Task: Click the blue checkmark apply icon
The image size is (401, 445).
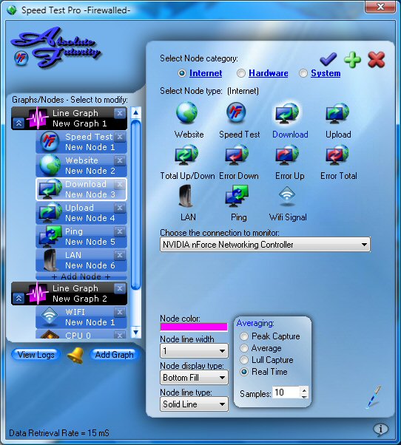Action: pyautogui.click(x=328, y=59)
